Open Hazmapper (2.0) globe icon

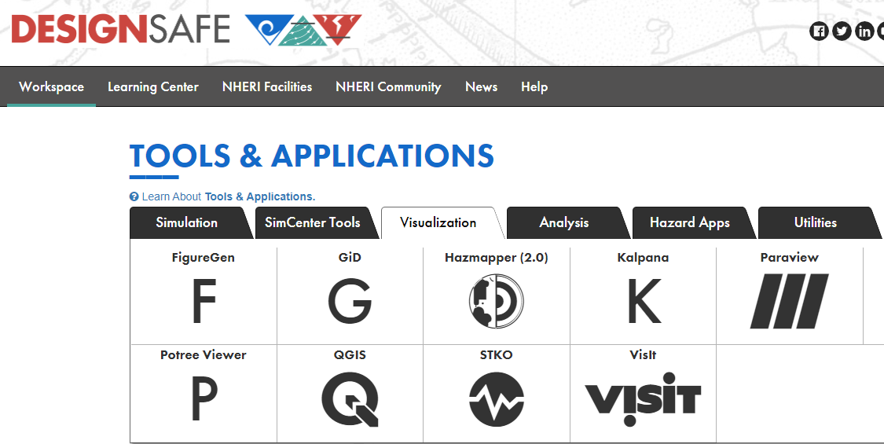pos(496,301)
